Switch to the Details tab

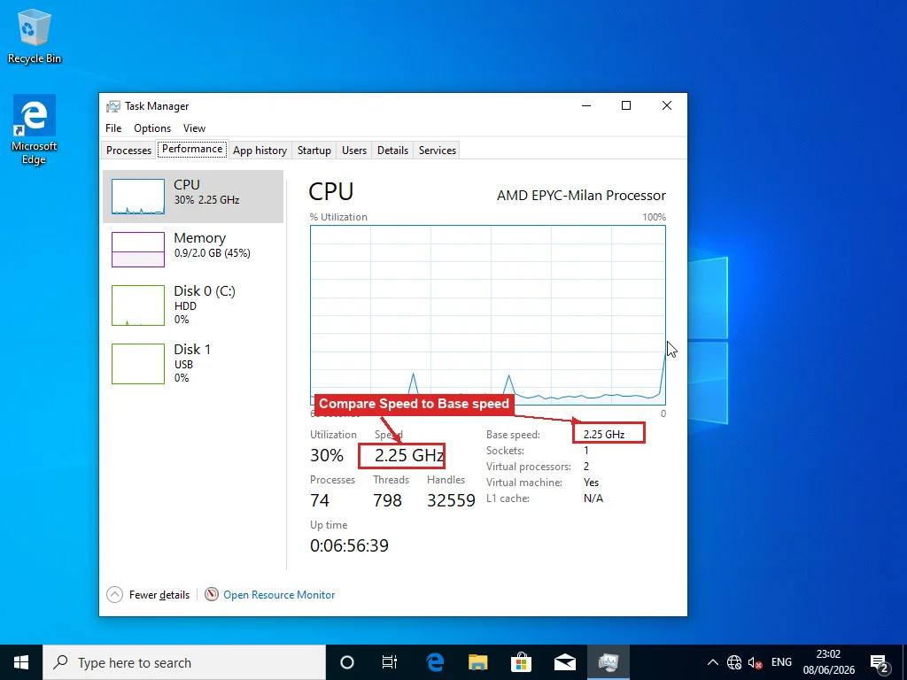392,151
